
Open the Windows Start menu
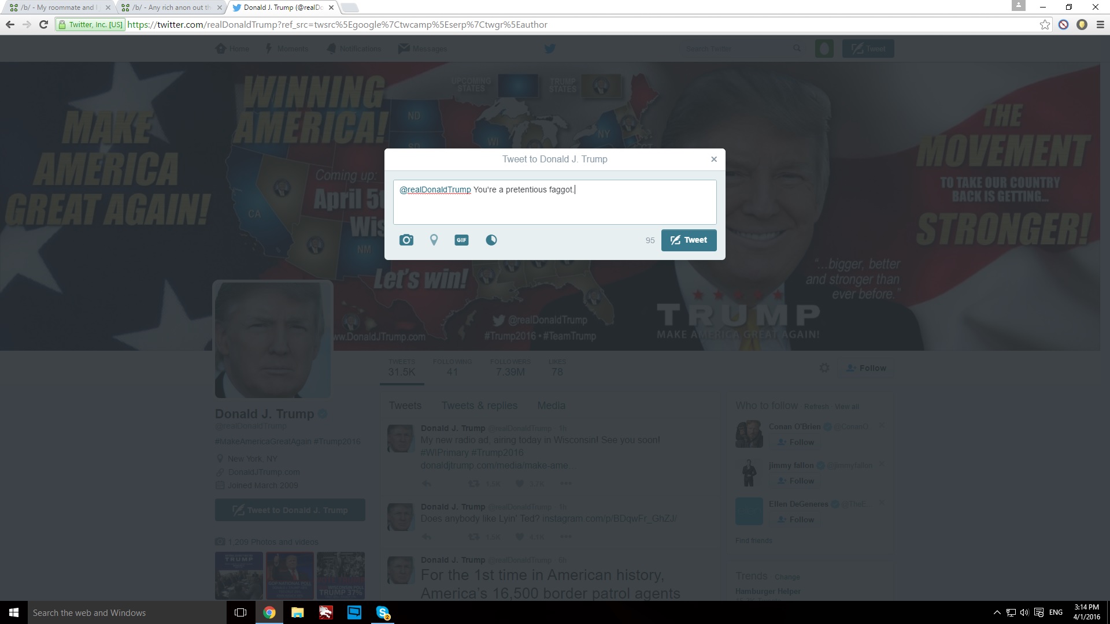tap(14, 612)
